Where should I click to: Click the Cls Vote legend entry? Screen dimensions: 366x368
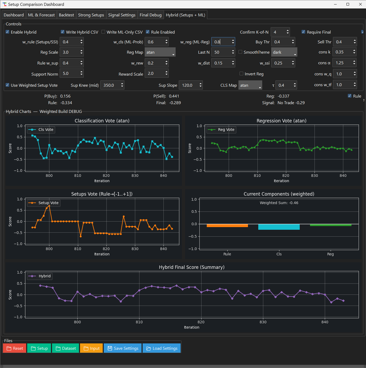click(x=41, y=130)
